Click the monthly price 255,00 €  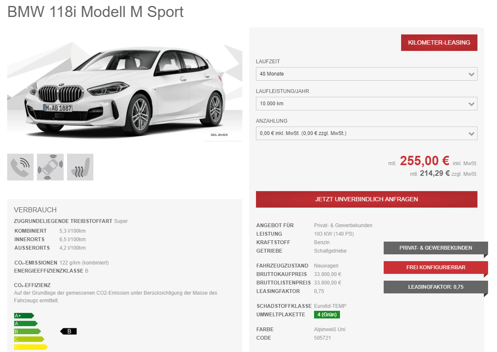click(x=424, y=161)
